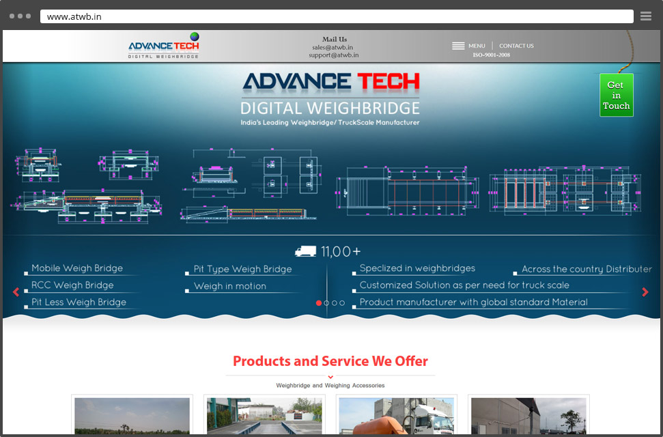Viewport: 663px width, 437px height.
Task: Go to CONTACT US page
Action: 516,46
